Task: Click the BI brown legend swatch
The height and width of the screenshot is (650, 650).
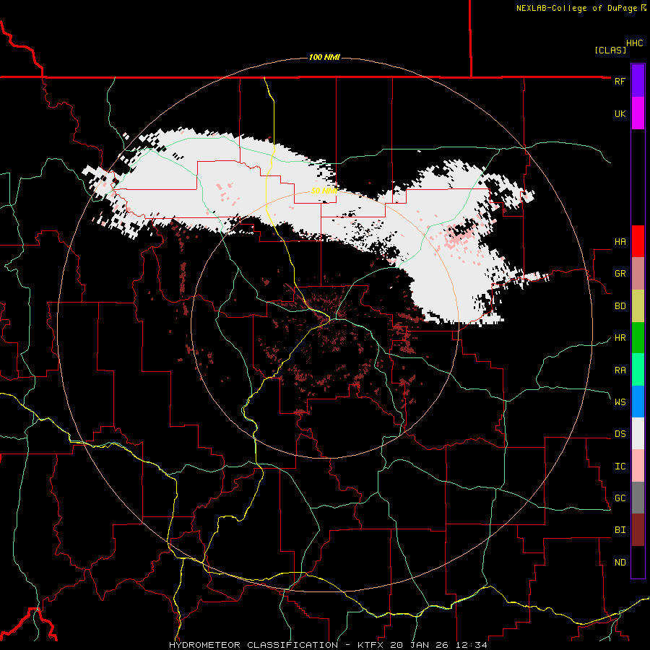Action: pyautogui.click(x=638, y=530)
